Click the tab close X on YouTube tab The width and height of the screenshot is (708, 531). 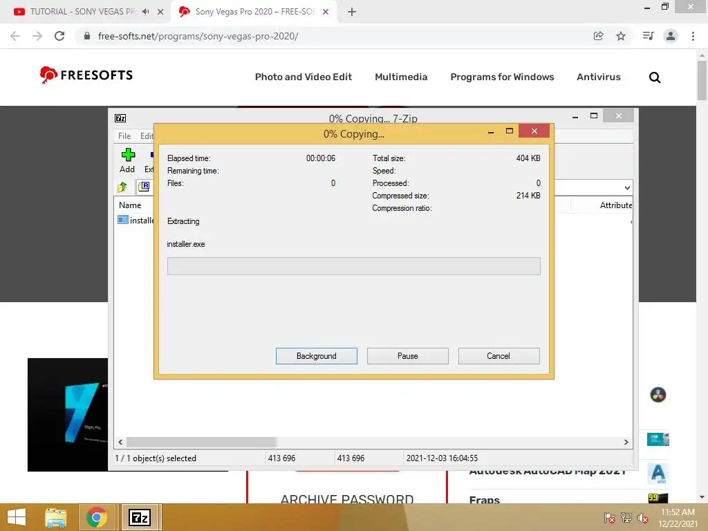[x=160, y=12]
